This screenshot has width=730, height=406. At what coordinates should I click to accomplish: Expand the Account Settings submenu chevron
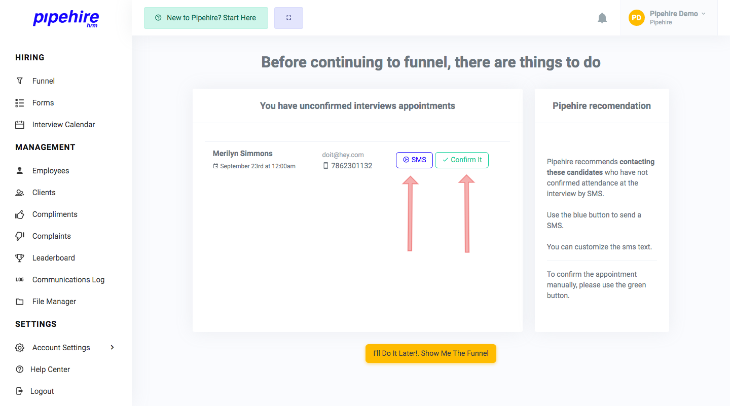click(x=113, y=347)
